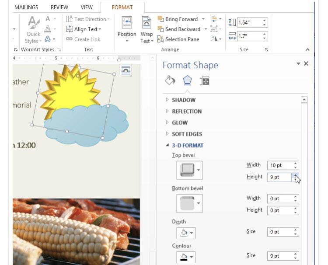This screenshot has height=265, width=328.
Task: Click Layout Options icon beside the shape
Action: (x=126, y=70)
